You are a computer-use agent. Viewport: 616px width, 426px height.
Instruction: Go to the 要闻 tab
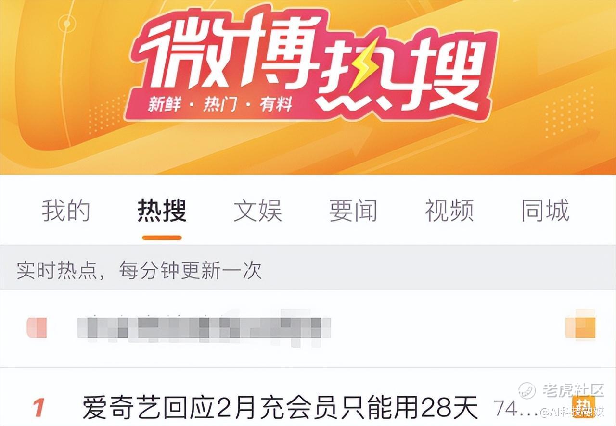353,211
